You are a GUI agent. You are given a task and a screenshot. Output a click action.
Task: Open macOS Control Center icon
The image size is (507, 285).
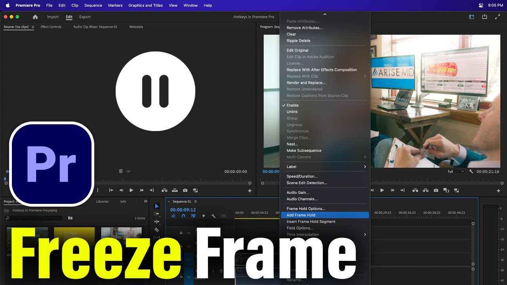pos(481,6)
